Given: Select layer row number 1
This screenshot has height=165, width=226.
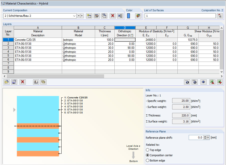Looking at the screenshot, I should (8, 40).
